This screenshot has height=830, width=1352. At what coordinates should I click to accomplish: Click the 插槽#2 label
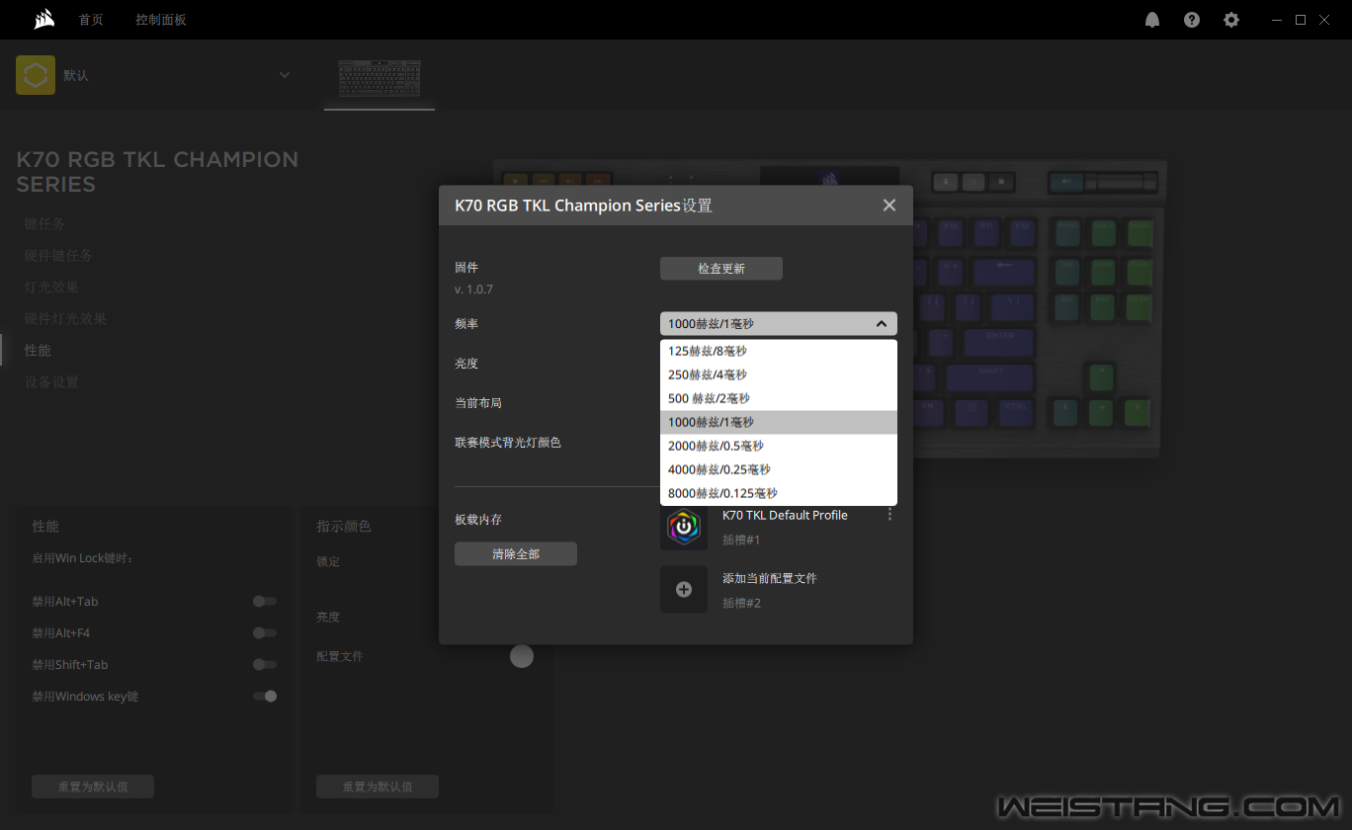[x=741, y=603]
